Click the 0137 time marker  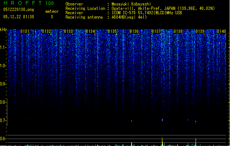point(156,31)
